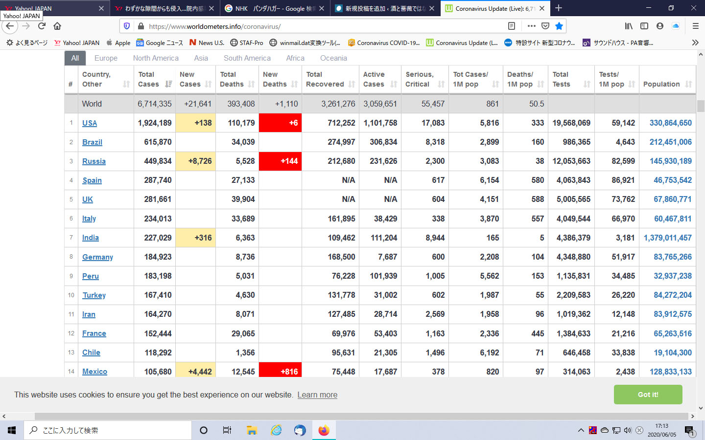The height and width of the screenshot is (440, 705).
Task: Open Firefox from the Windows taskbar
Action: pos(324,430)
